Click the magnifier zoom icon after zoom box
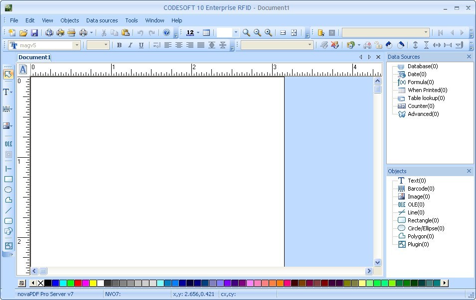476x300 pixels. point(246,32)
